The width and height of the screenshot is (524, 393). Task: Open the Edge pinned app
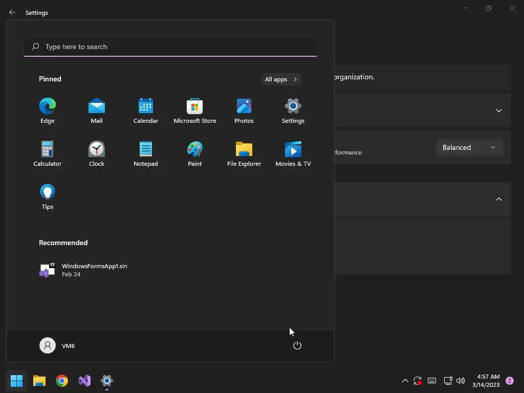tap(48, 111)
